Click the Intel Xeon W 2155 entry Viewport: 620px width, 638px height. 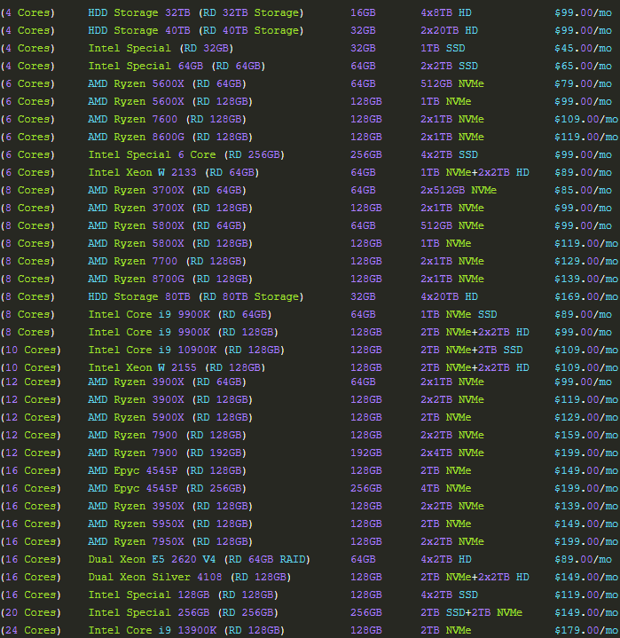pos(177,368)
